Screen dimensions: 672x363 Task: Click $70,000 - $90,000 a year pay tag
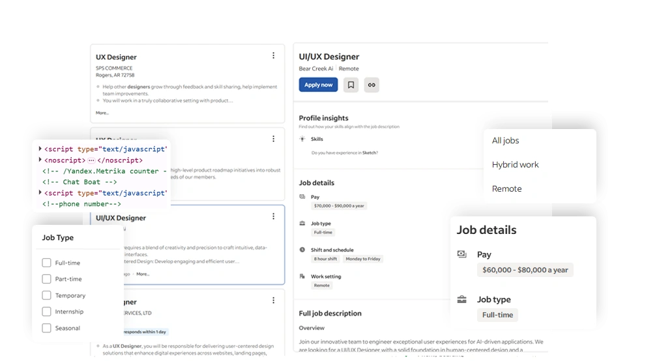[338, 206]
